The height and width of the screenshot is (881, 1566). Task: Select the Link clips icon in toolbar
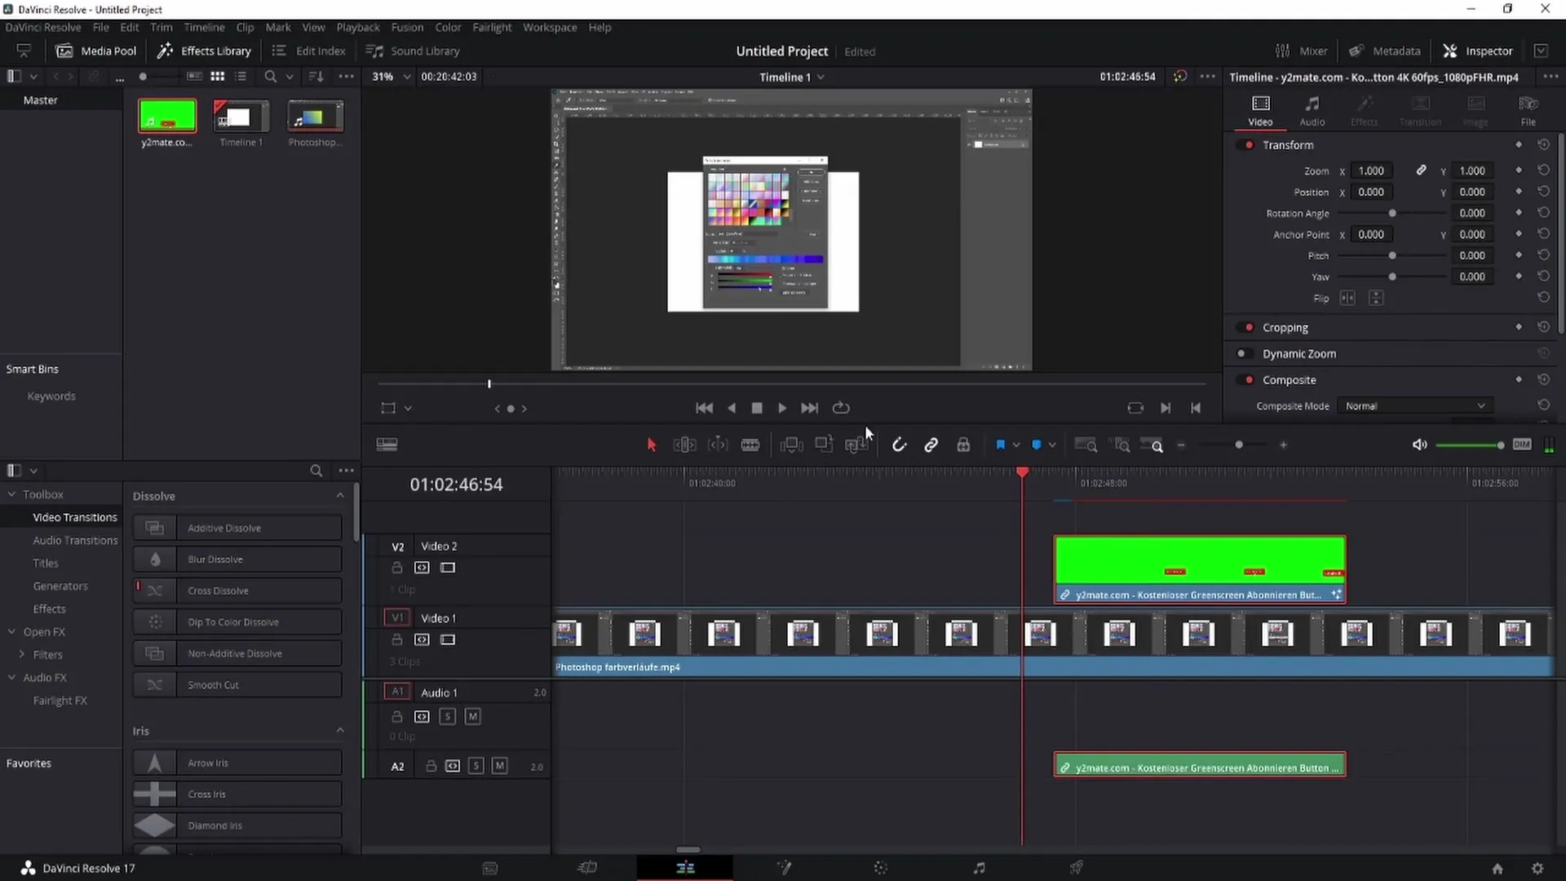[932, 445]
